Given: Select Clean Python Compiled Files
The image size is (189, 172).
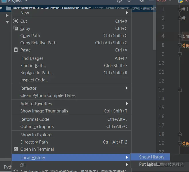Looking at the screenshot, I should point(71,95).
